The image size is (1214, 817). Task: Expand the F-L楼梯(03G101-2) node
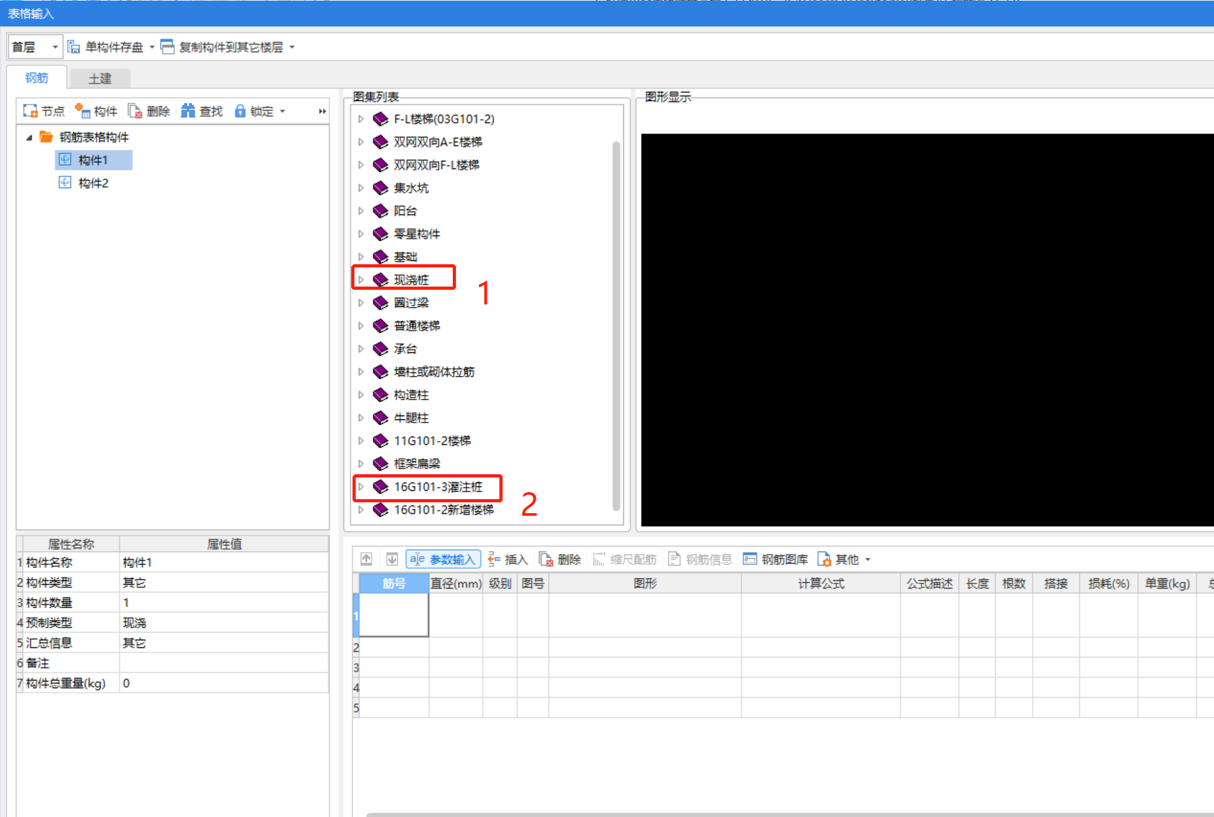point(361,119)
